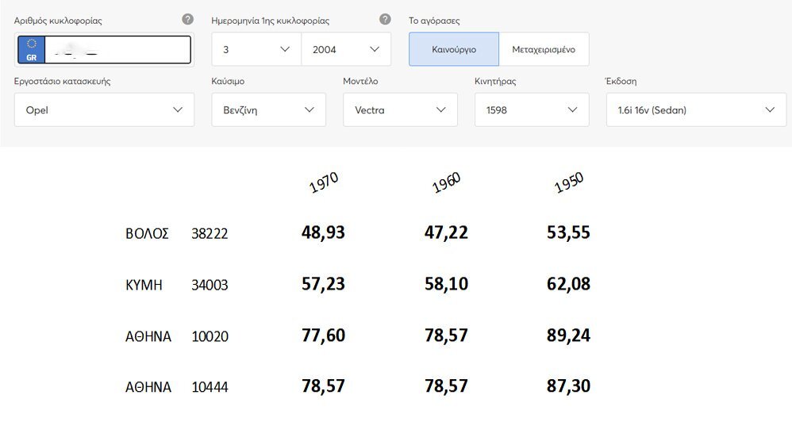Select Μεταχειρισμένο purchase option
This screenshot has height=445, width=792.
[x=544, y=49]
